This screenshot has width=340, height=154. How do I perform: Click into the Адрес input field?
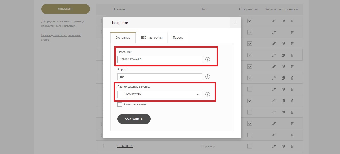point(160,77)
